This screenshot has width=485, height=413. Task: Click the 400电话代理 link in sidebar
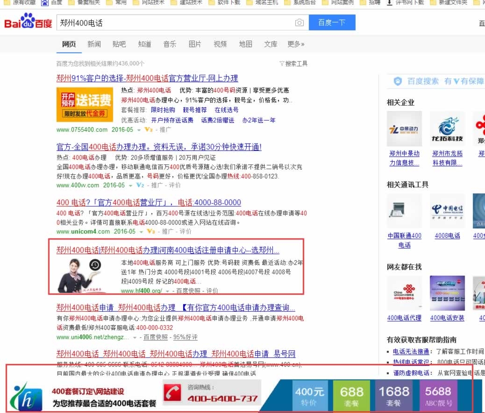pyautogui.click(x=404, y=318)
